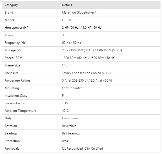This screenshot has width=162, height=154.
Task: Click the Amperage Rating label
Action: (17, 81)
